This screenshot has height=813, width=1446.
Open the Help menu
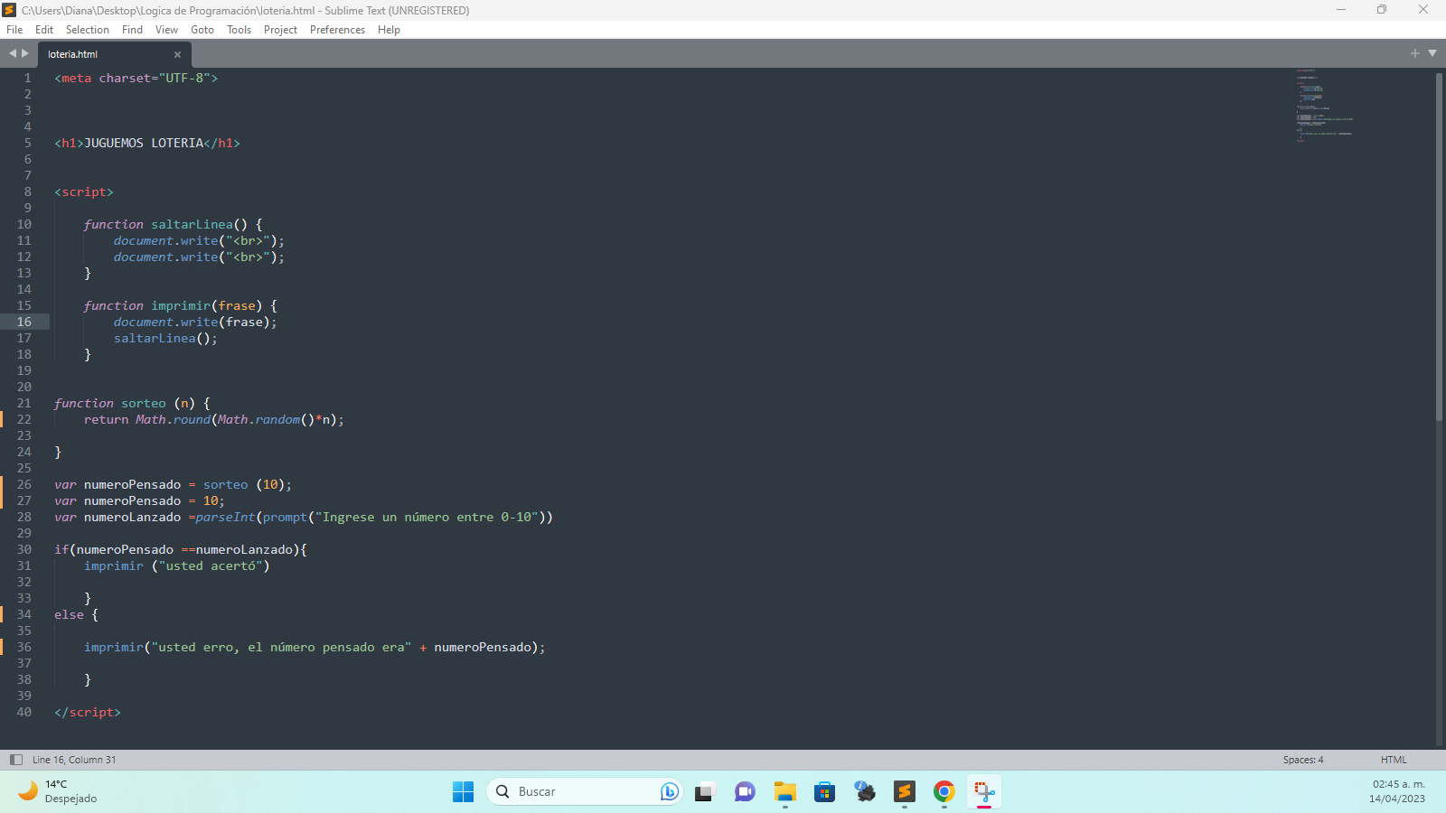[x=389, y=30]
